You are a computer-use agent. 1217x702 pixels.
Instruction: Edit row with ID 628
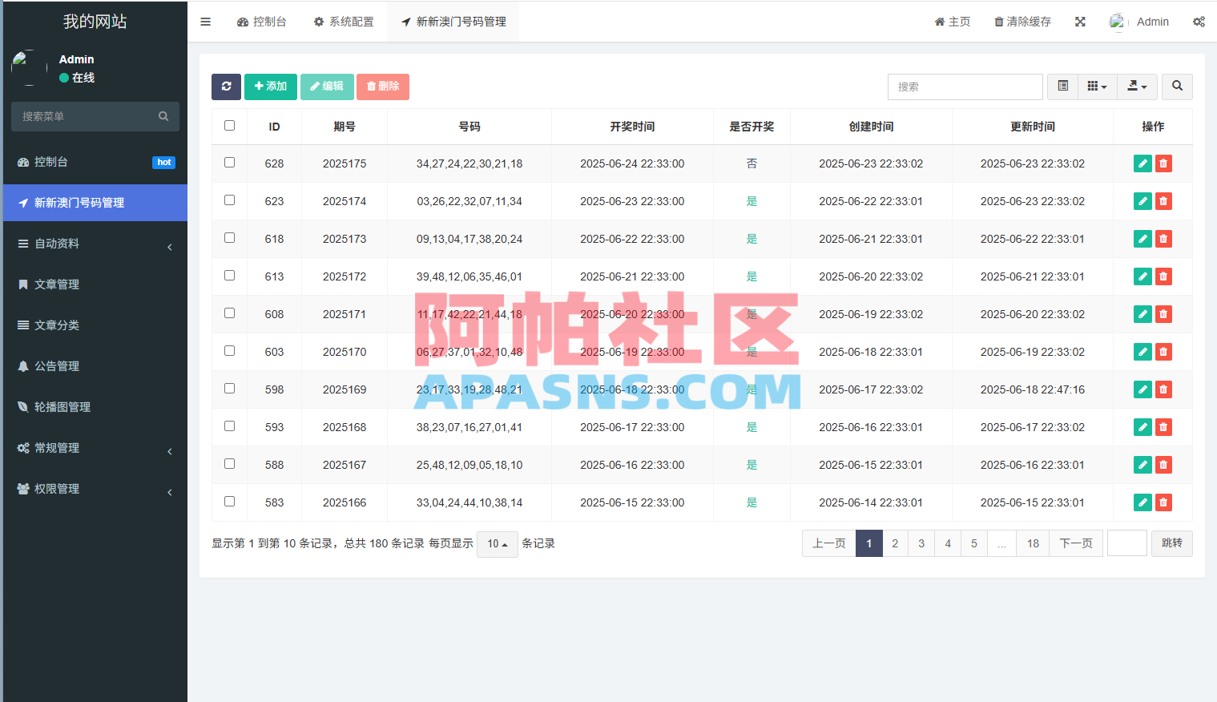click(x=1142, y=163)
